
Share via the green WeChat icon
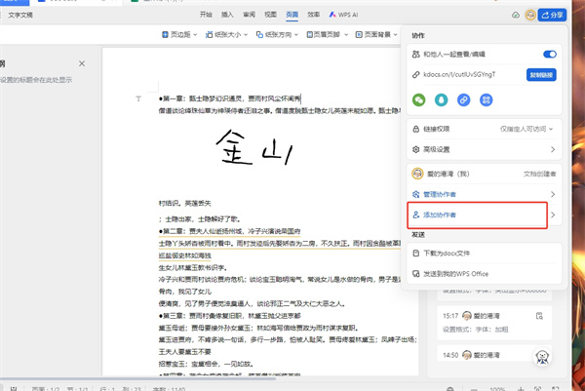click(x=420, y=98)
